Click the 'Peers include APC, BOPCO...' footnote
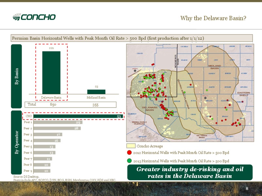Viewport: 262px width, 196px height. tap(65, 180)
